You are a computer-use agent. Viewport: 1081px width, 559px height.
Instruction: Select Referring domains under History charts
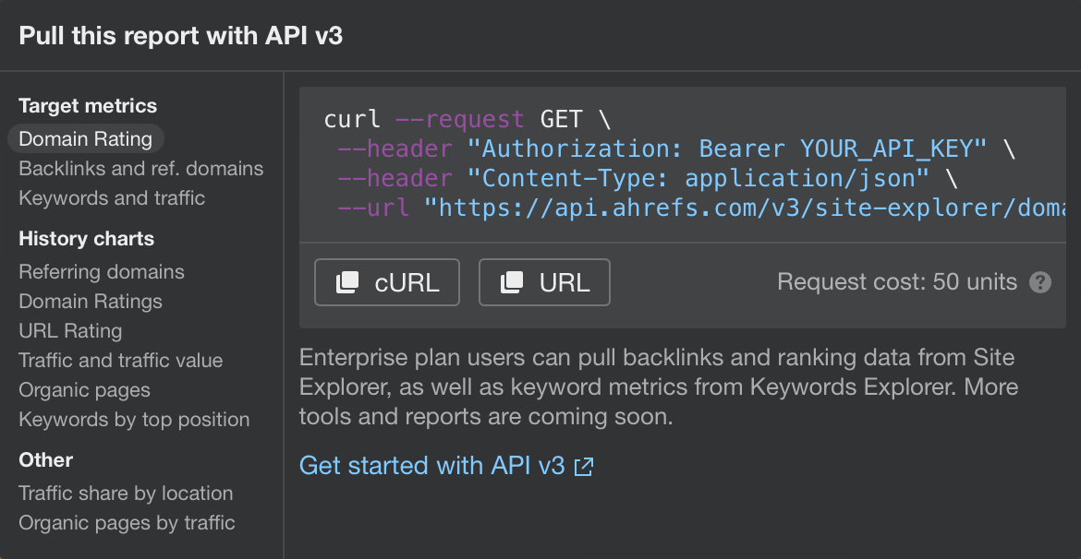[101, 271]
